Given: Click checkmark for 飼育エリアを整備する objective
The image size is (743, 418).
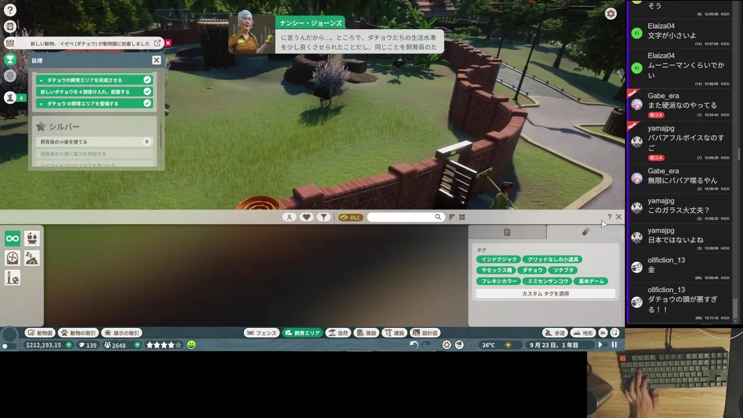Looking at the screenshot, I should pyautogui.click(x=147, y=103).
